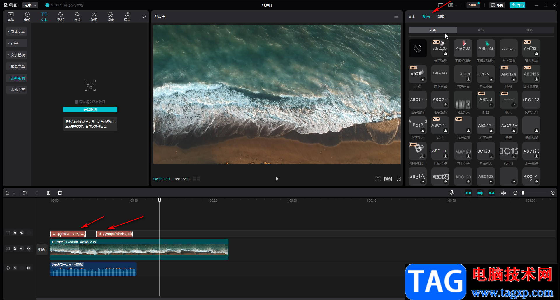Open the 滤镜 filters panel

110,17
